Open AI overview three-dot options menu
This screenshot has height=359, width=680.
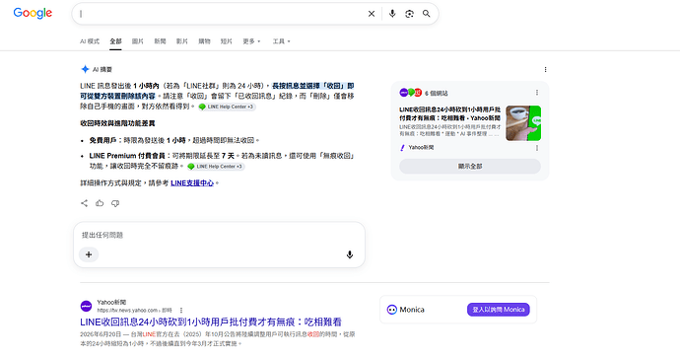[x=545, y=69]
